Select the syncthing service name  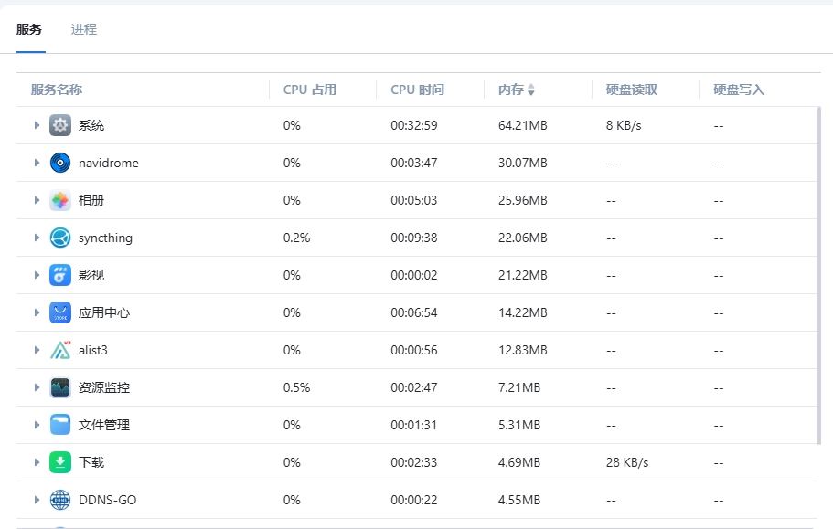105,238
